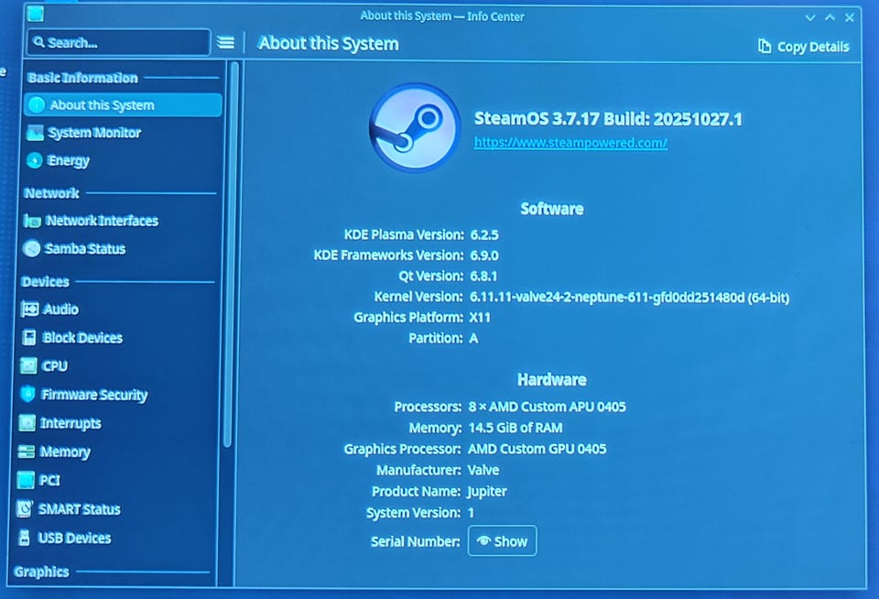Image resolution: width=879 pixels, height=599 pixels.
Task: Open the Interrupts icon
Action: pyautogui.click(x=27, y=423)
